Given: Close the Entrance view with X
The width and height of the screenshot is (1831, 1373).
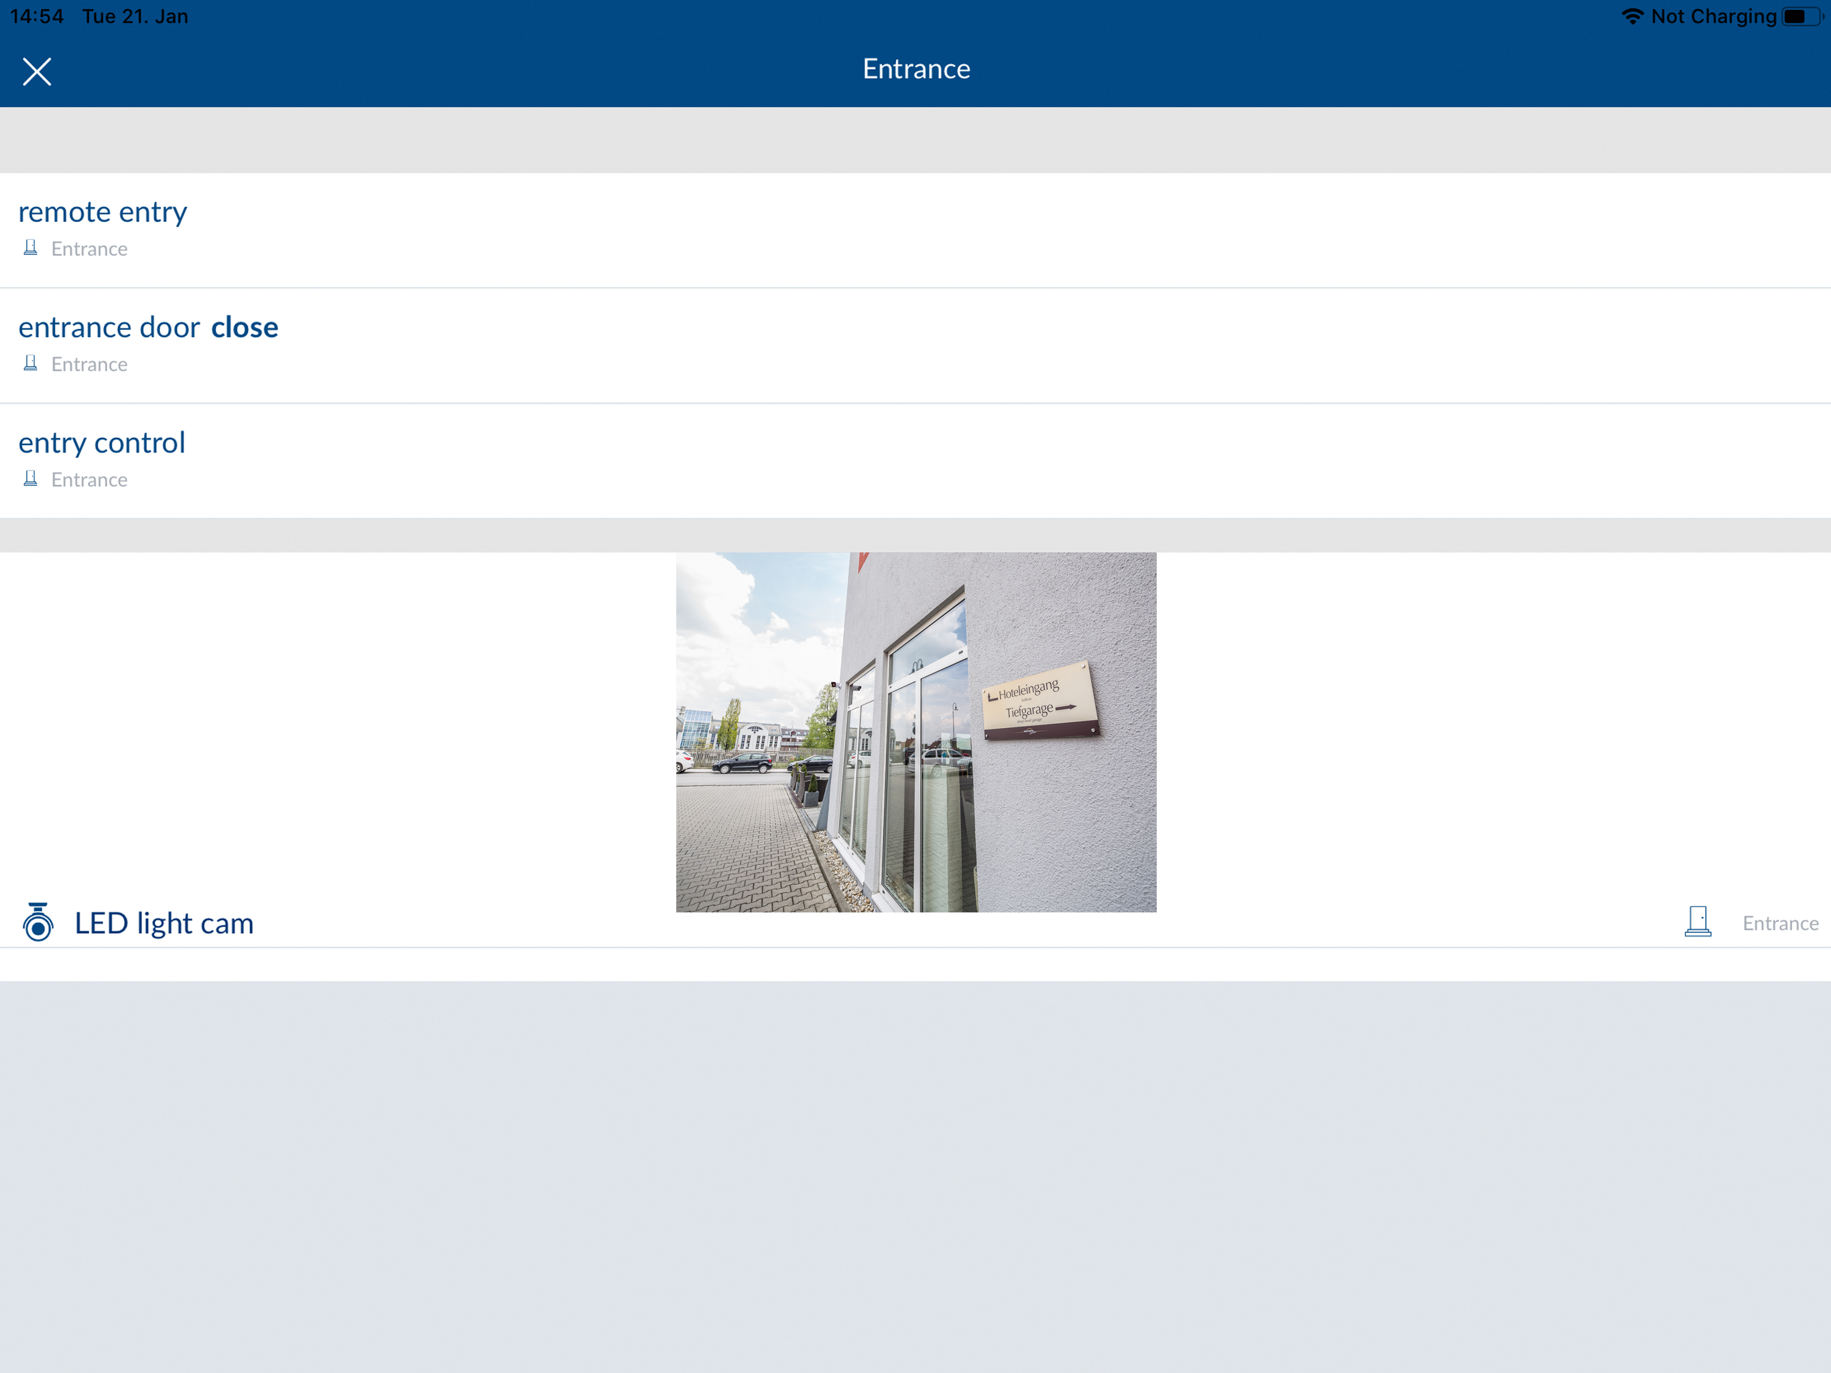Looking at the screenshot, I should click(x=36, y=71).
